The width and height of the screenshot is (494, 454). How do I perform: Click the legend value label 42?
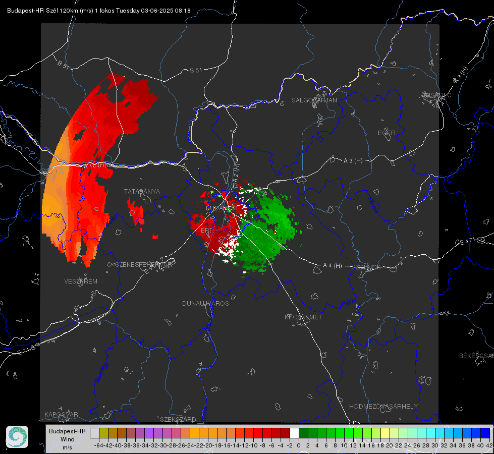pos(489,445)
